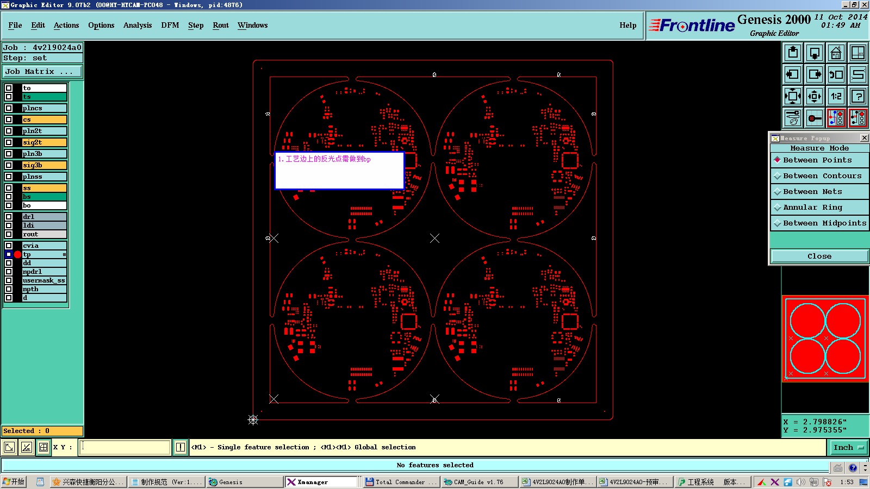Open the Options menu

(101, 26)
